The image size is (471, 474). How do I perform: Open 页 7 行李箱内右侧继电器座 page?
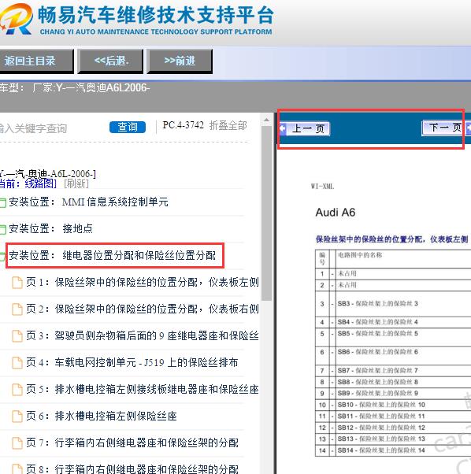(132, 443)
